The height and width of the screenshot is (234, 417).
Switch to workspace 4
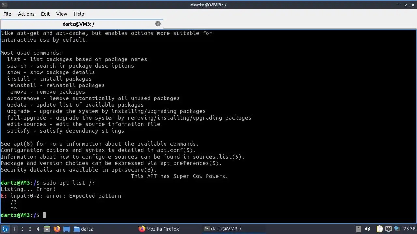(x=38, y=229)
